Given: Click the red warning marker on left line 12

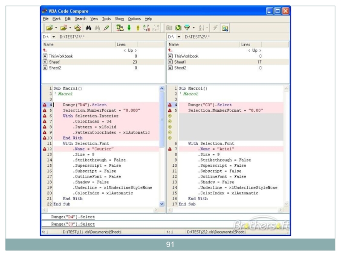Looking at the screenshot, I should coord(44,149).
